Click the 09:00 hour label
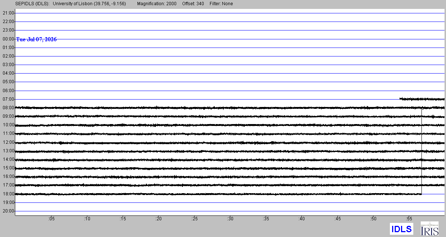Viewport: 446px width, 237px height. click(8, 116)
